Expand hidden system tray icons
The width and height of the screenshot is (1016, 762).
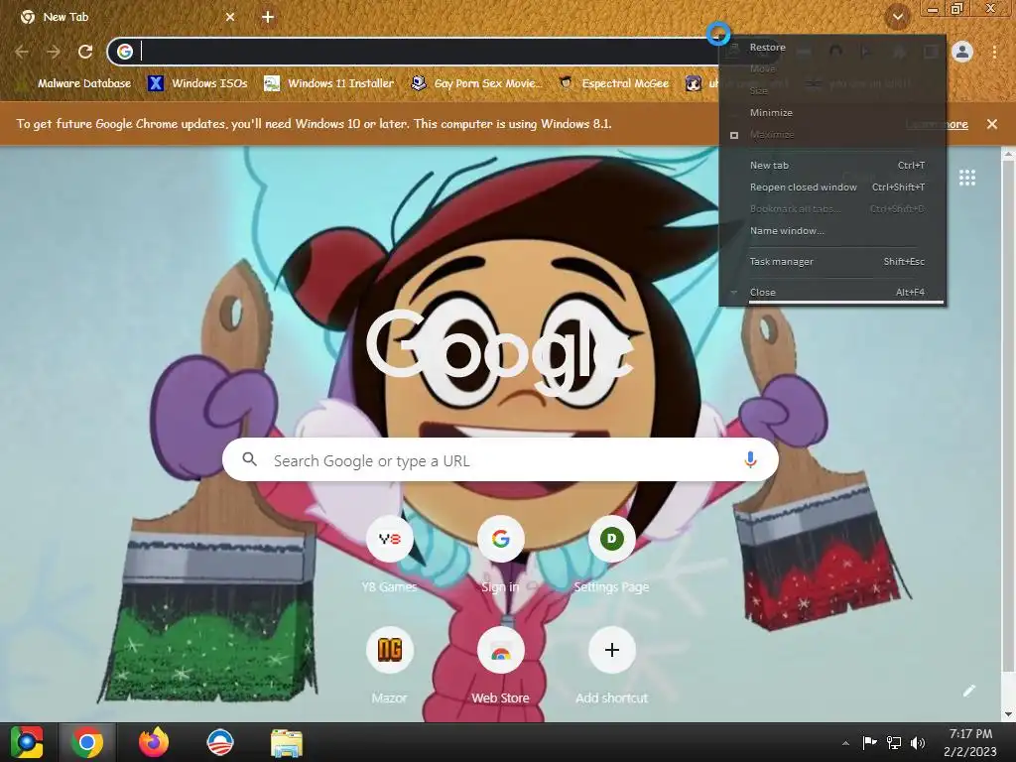pyautogui.click(x=845, y=743)
